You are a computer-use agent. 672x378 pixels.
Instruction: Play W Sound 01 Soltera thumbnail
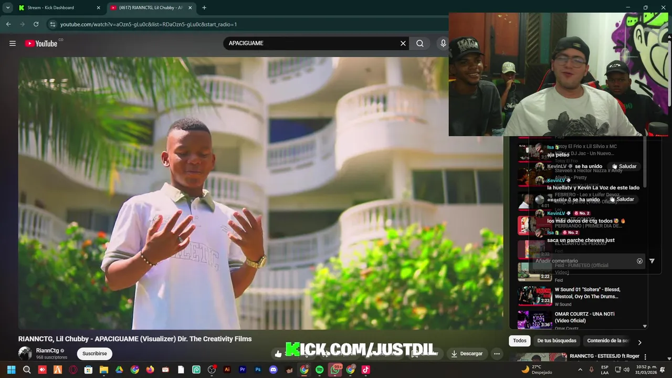[535, 296]
